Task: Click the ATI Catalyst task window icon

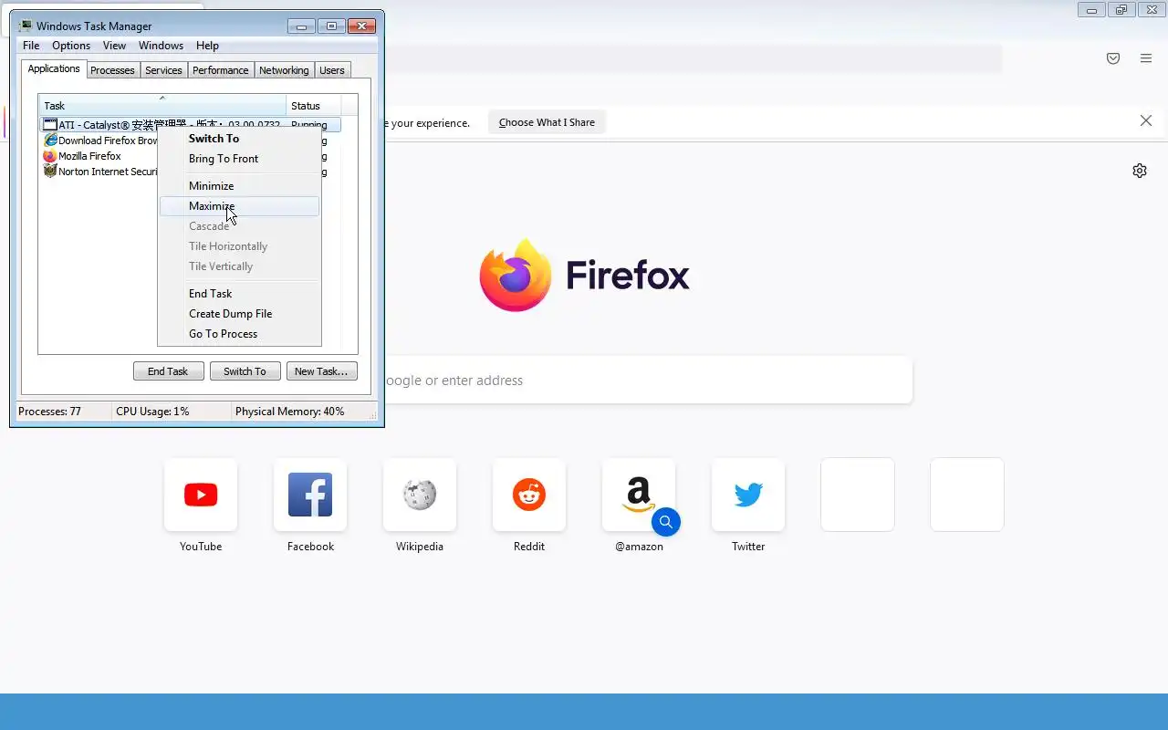Action: pos(50,125)
